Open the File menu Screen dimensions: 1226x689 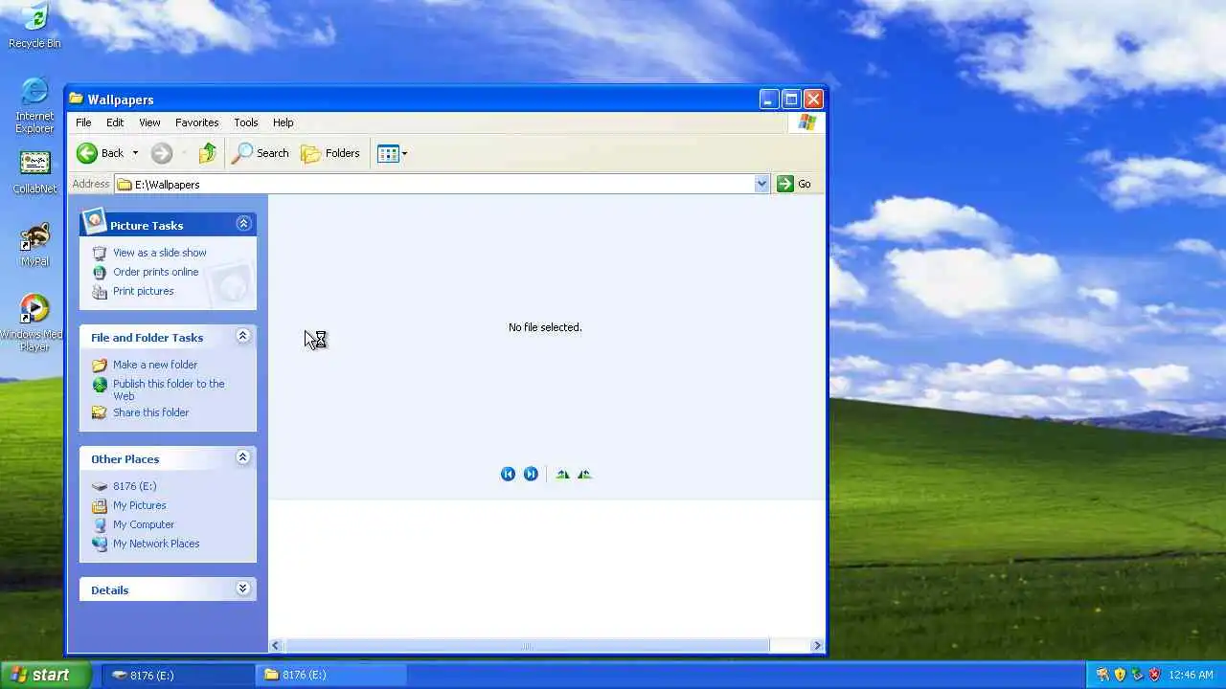pos(83,122)
